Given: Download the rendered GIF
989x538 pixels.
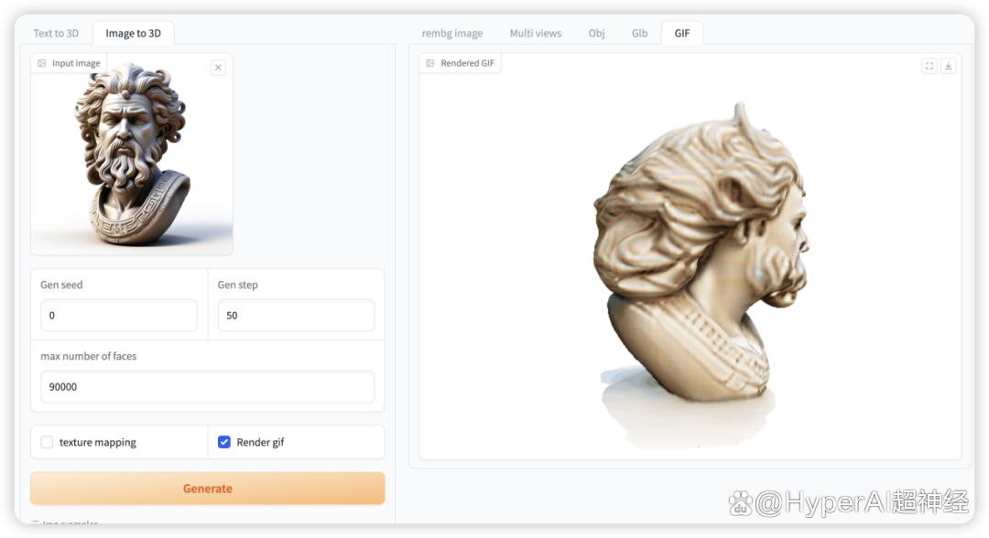Looking at the screenshot, I should [x=948, y=66].
